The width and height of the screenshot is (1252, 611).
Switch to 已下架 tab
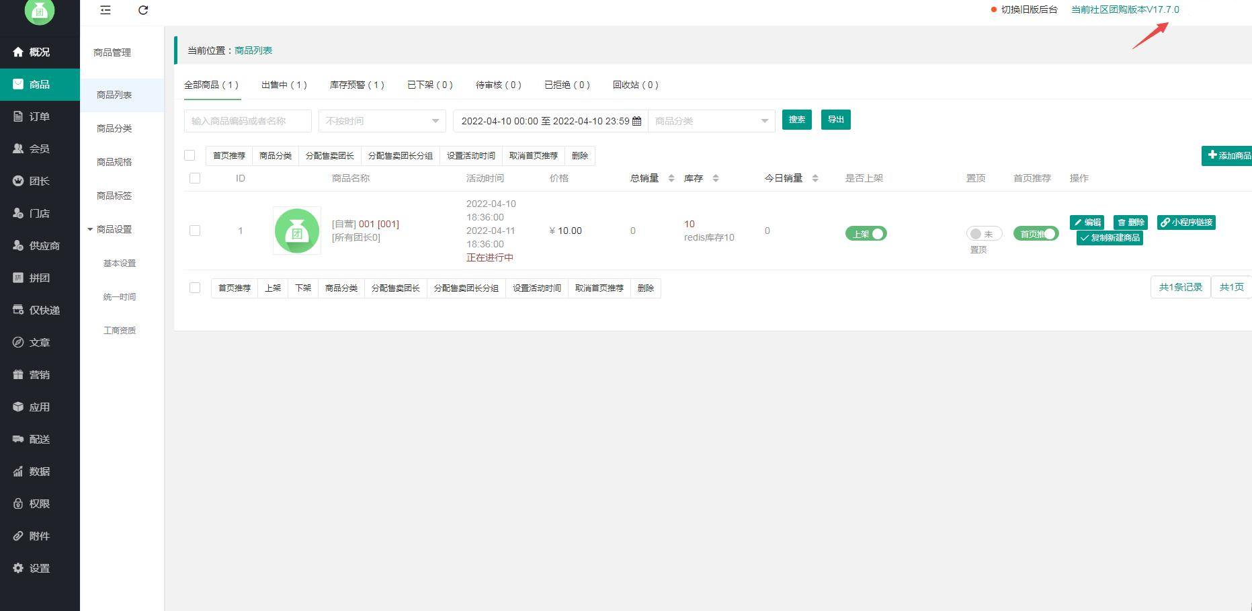(x=430, y=85)
